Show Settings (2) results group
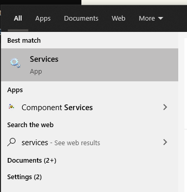 (24, 177)
